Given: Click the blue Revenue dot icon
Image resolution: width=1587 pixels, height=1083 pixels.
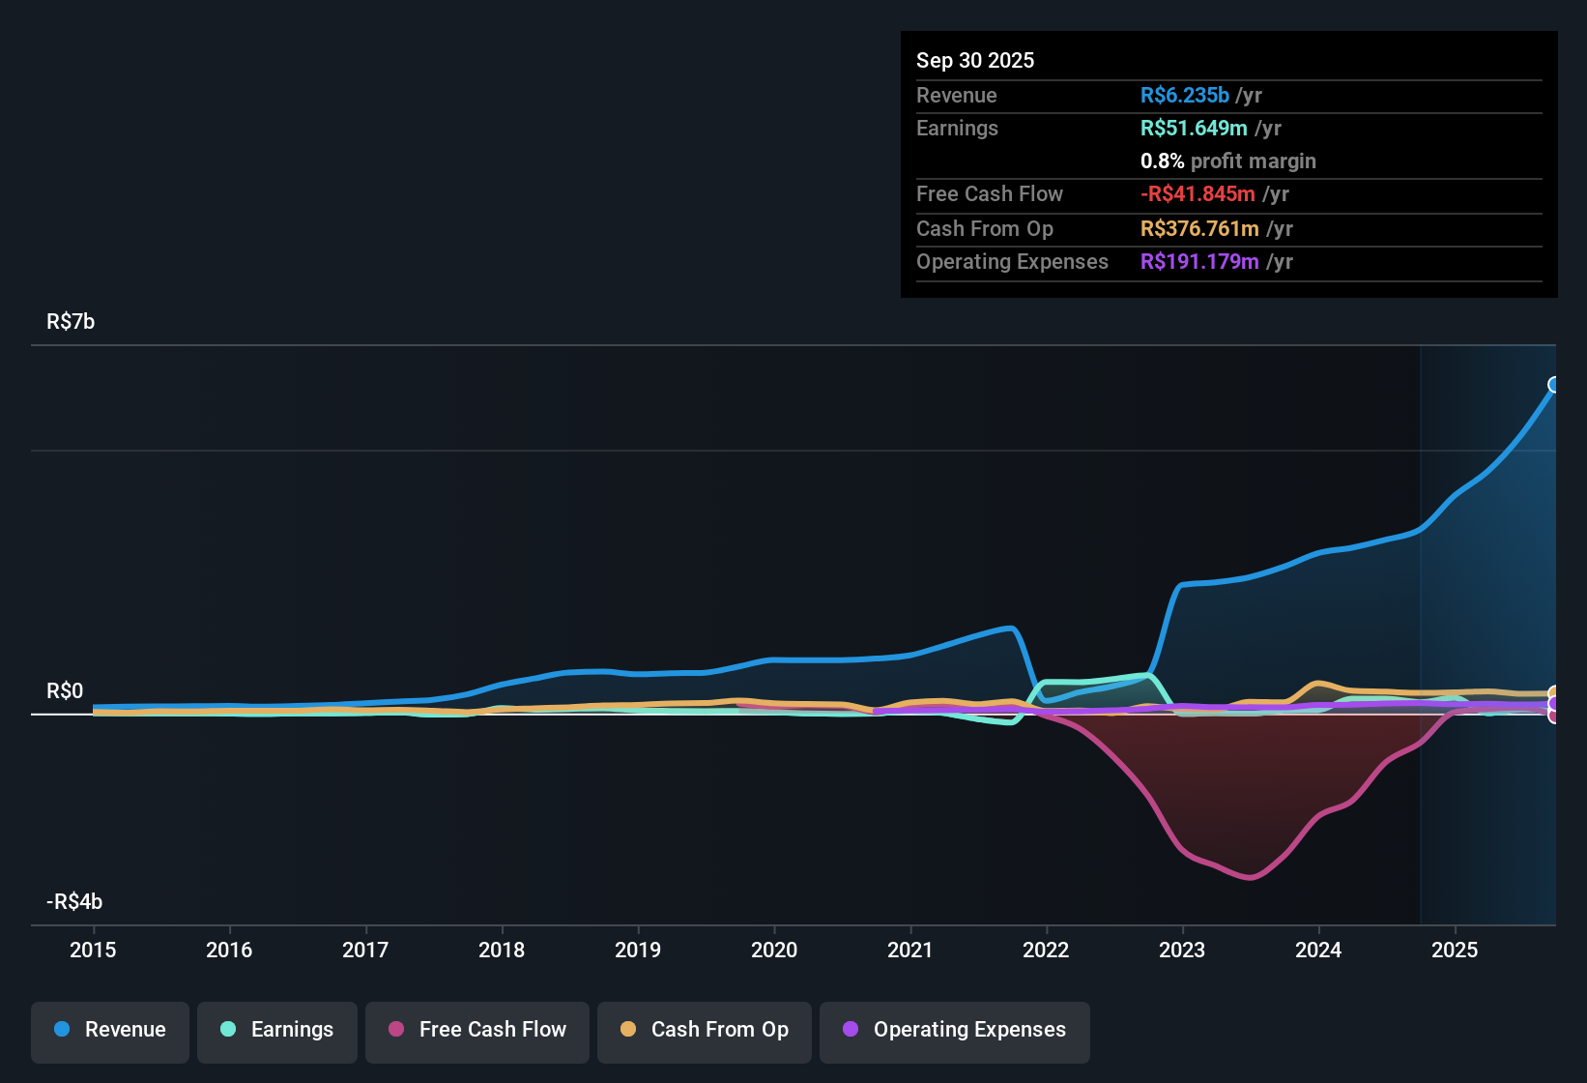Looking at the screenshot, I should click(x=61, y=1030).
